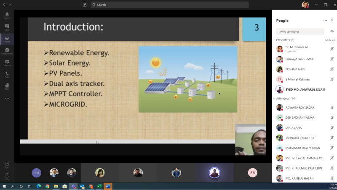Image resolution: width=337 pixels, height=190 pixels.
Task: Open Files in the sidebar
Action: (x=7, y=86)
